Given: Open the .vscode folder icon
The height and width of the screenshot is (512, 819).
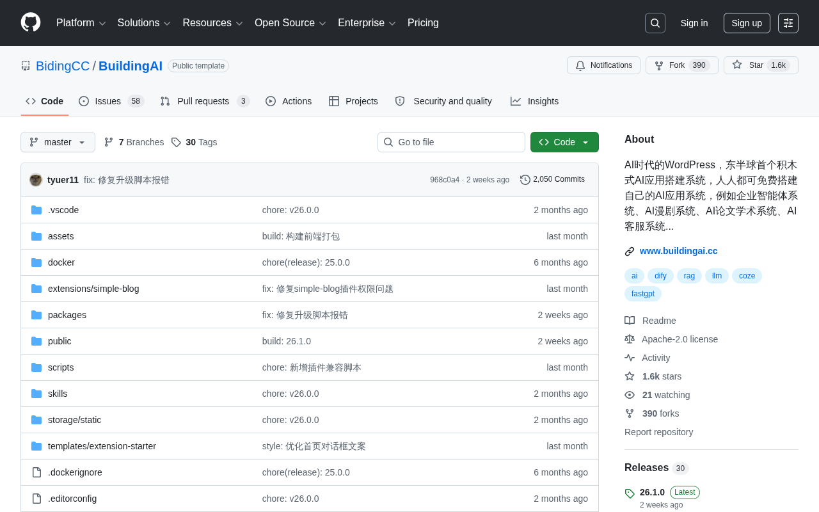Looking at the screenshot, I should [36, 210].
